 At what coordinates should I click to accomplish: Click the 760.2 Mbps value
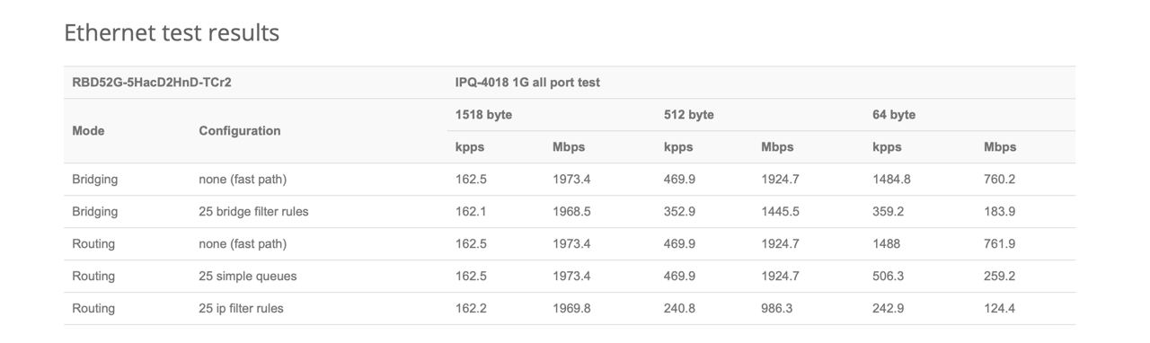tap(999, 180)
